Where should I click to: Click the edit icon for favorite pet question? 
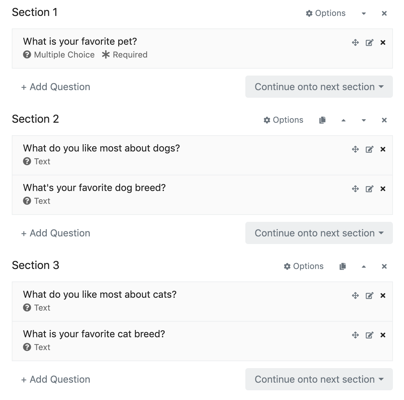point(369,43)
